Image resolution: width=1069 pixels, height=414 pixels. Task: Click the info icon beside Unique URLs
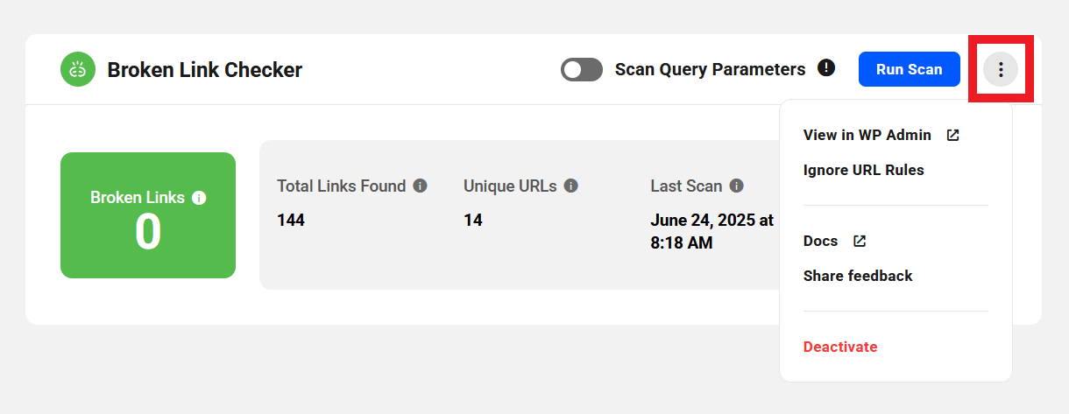[x=571, y=186]
